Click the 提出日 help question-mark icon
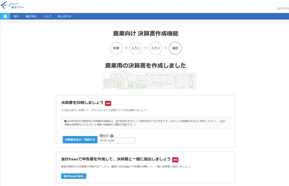This screenshot has height=186, width=289. 112,136
